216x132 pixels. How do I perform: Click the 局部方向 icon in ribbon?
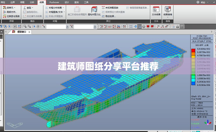[x=10, y=12]
